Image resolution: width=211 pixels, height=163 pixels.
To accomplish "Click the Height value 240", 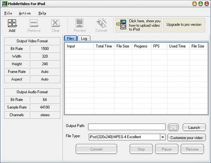I will [45, 64].
